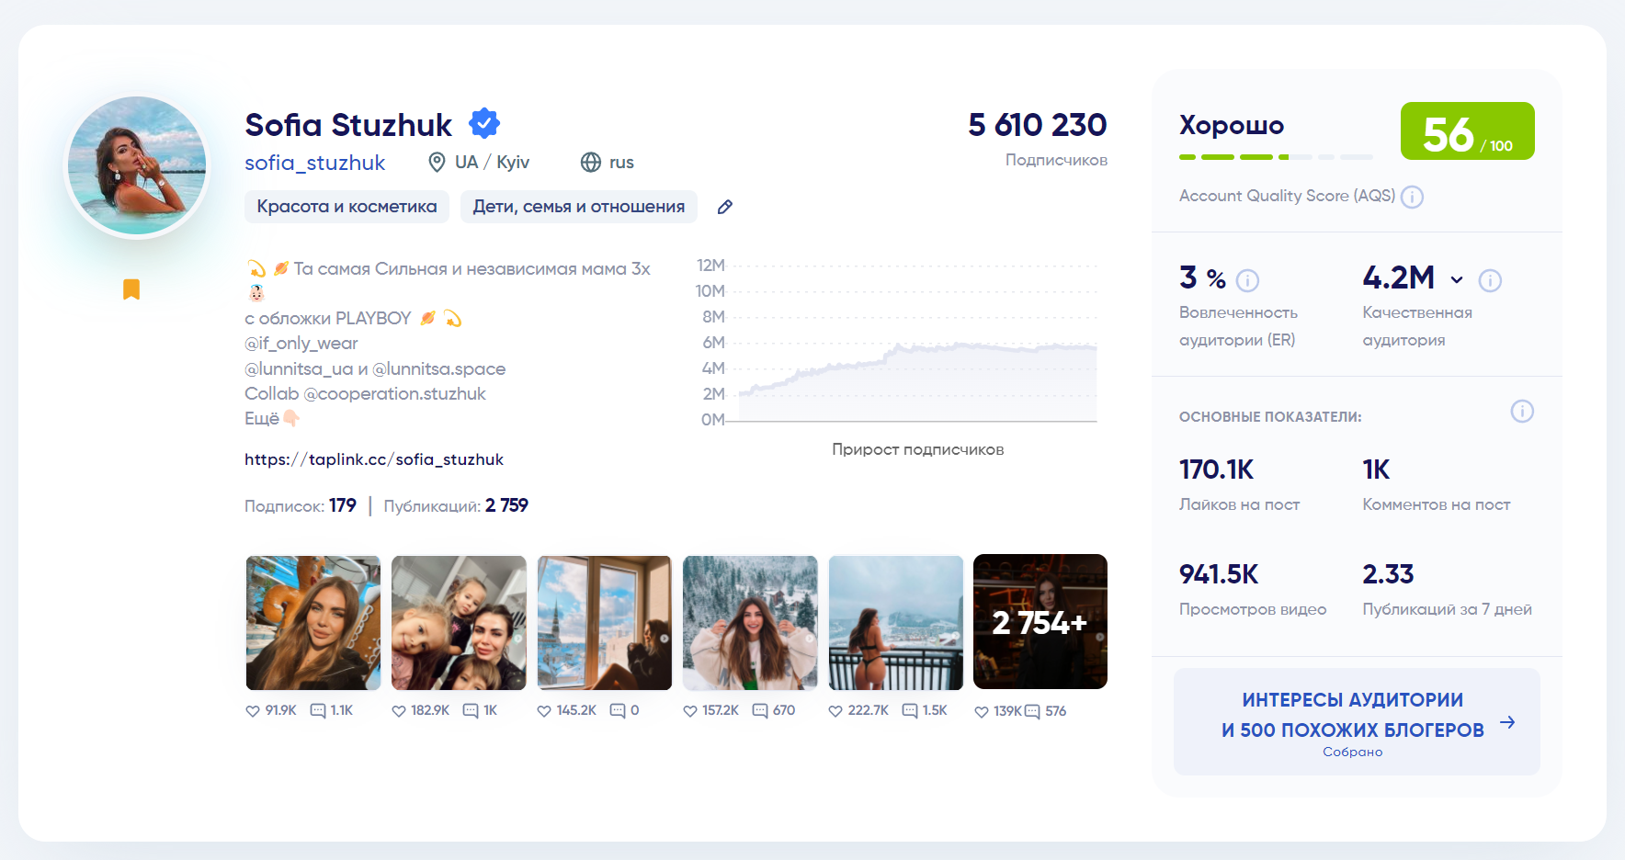Click info icon next to 4.2M audience
1625x860 pixels.
click(1490, 280)
